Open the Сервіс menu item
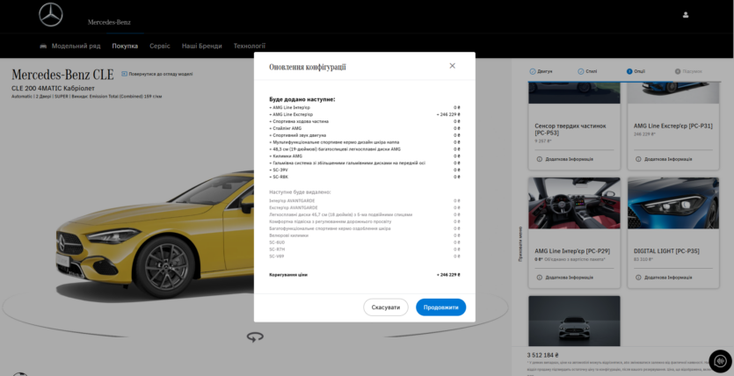Viewport: 734px width, 376px height. 160,46
